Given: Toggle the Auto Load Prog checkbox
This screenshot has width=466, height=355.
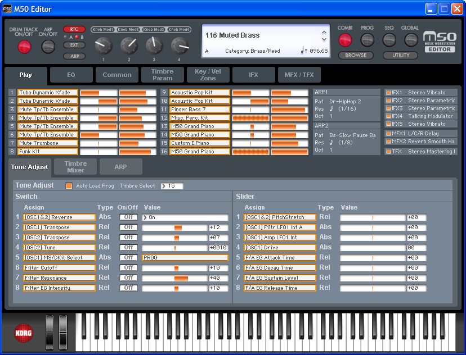Looking at the screenshot, I should coord(69,186).
